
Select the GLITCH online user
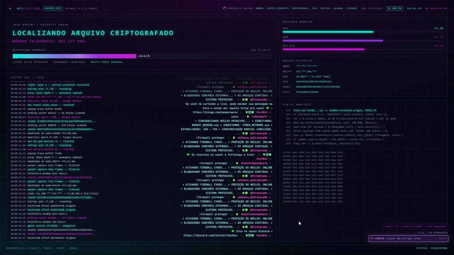point(326,8)
